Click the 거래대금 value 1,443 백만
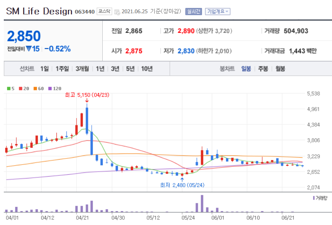Viewport: 332px width, 225px height. [303, 51]
